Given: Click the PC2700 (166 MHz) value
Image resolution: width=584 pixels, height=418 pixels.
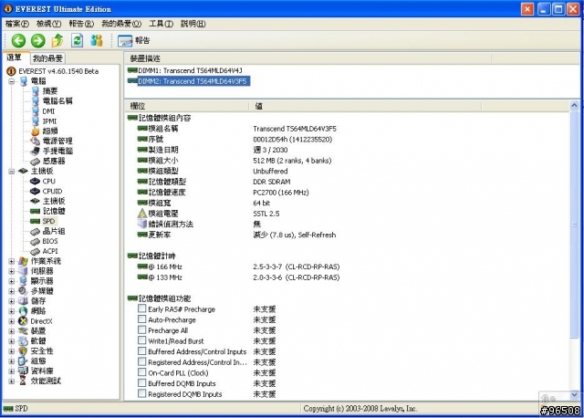Looking at the screenshot, I should pyautogui.click(x=281, y=193).
